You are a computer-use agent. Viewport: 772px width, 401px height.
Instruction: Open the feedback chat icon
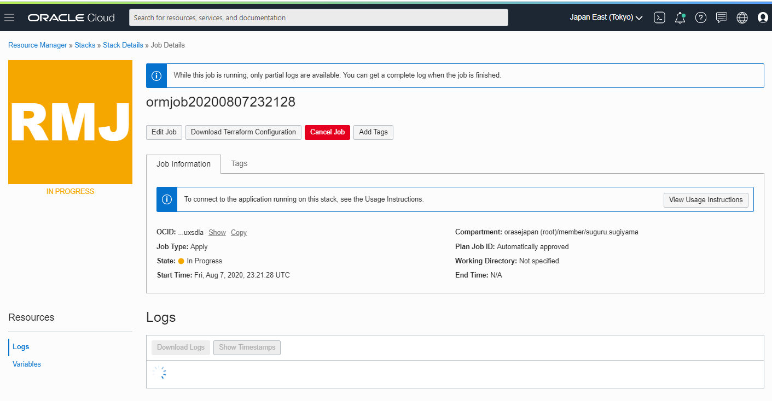721,17
